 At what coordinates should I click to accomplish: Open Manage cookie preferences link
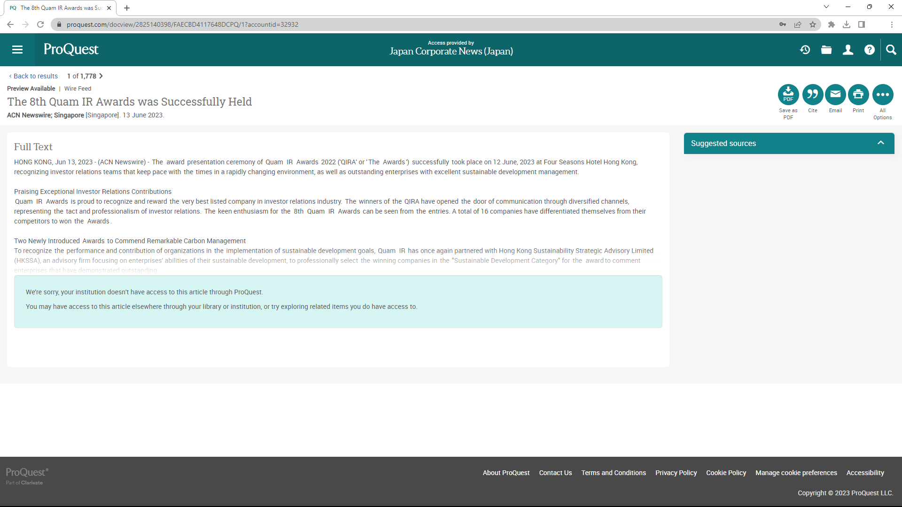(796, 473)
